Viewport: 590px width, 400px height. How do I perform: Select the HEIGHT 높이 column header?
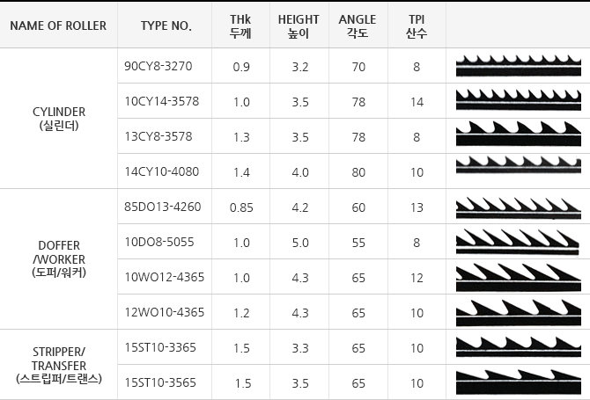pos(299,25)
